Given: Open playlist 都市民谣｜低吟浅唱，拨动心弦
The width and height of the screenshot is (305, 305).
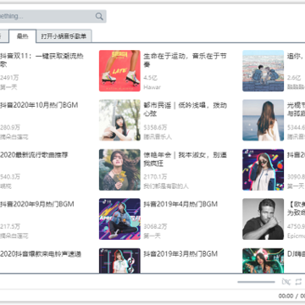Looking at the screenshot, I should (x=186, y=109).
